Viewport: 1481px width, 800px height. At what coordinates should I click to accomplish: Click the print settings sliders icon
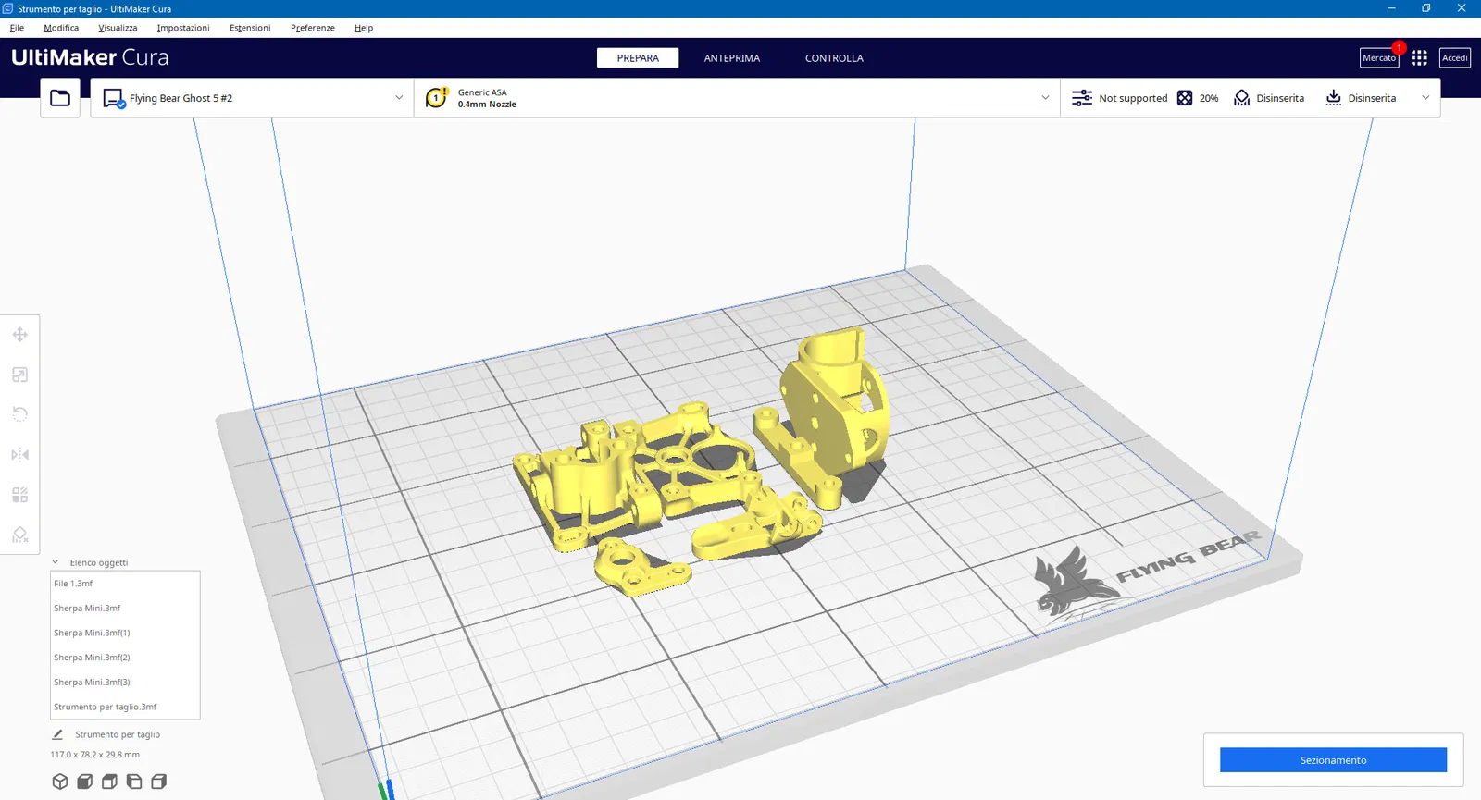pos(1081,98)
